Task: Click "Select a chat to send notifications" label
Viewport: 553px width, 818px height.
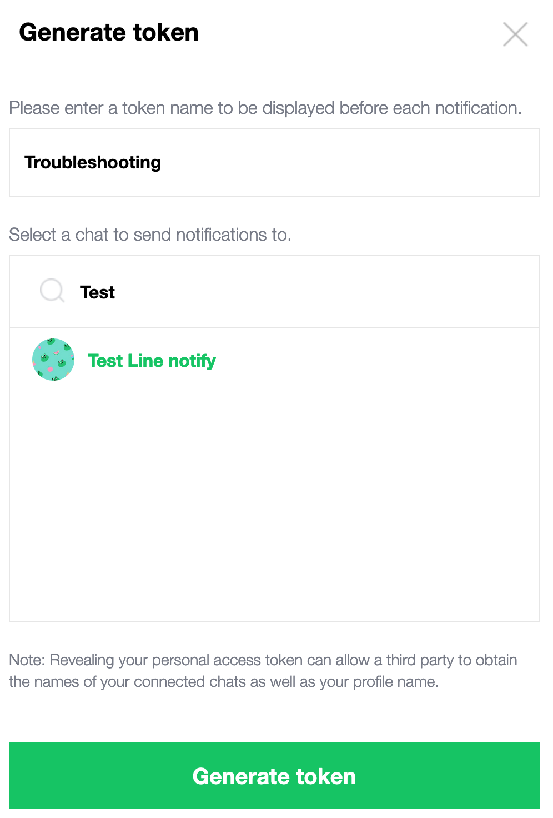Action: click(x=150, y=235)
